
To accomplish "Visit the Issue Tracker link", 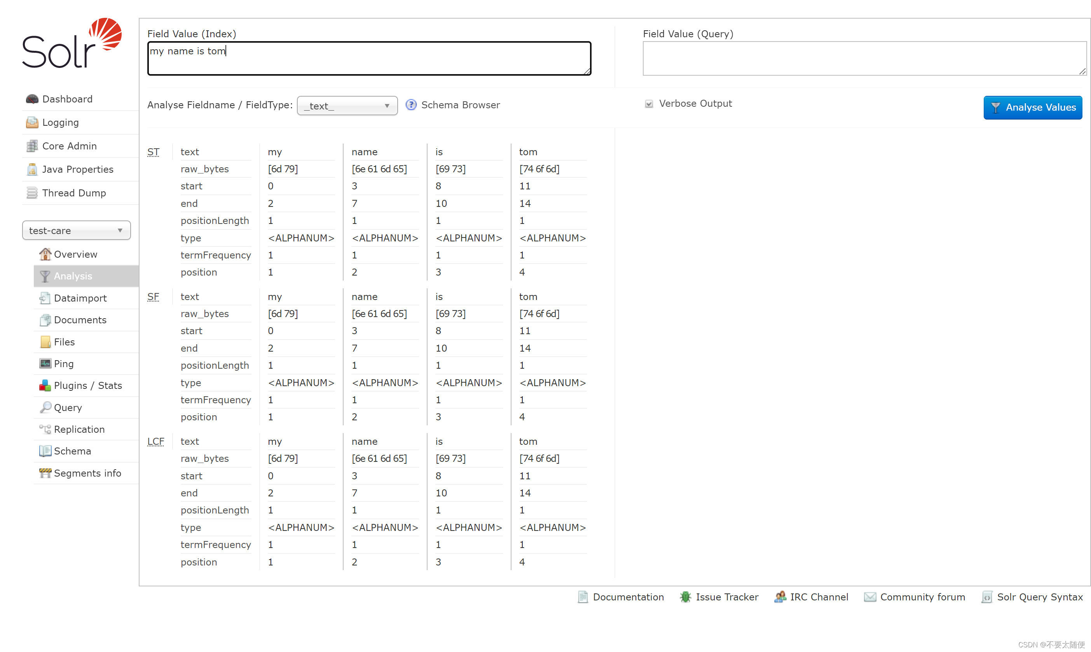I will 727,597.
